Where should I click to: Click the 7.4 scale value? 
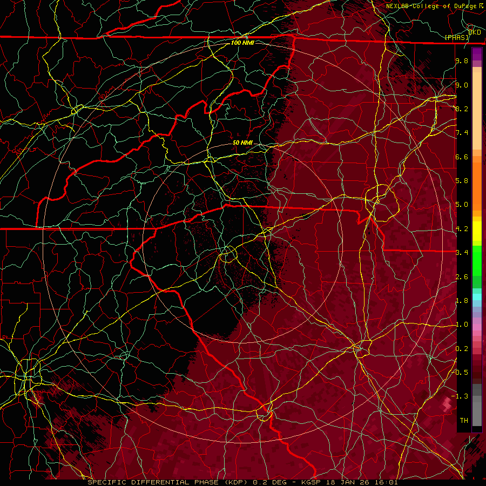point(462,133)
